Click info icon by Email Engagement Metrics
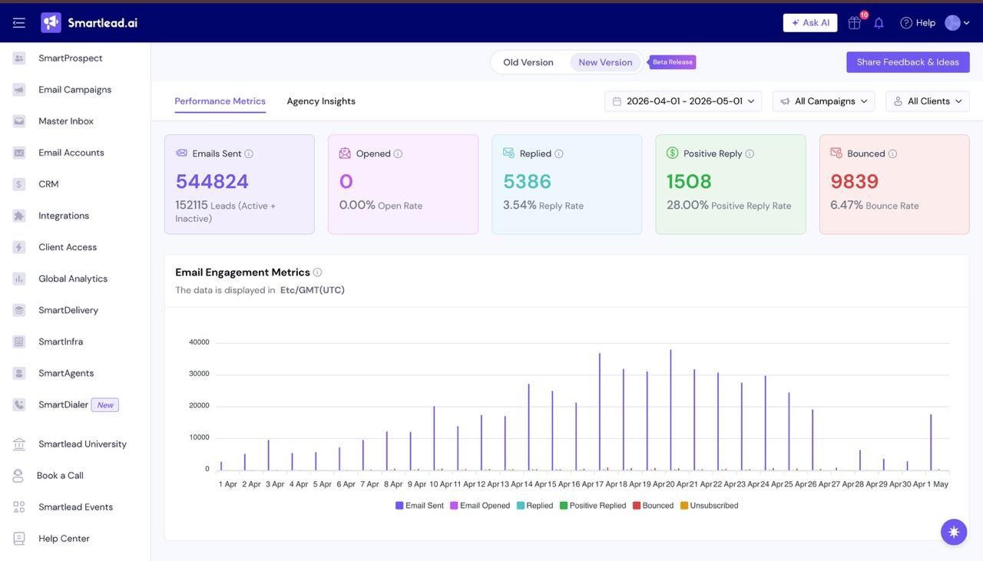This screenshot has width=983, height=561. [x=318, y=272]
